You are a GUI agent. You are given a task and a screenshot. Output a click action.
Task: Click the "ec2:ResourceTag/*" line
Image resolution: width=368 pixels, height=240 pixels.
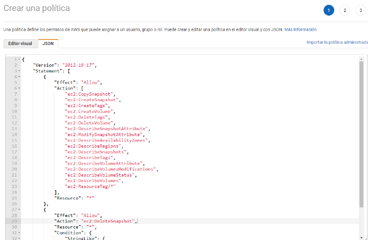[x=90, y=187]
